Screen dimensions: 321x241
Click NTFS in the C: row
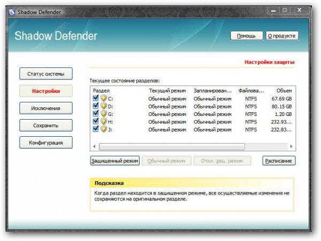(251, 99)
